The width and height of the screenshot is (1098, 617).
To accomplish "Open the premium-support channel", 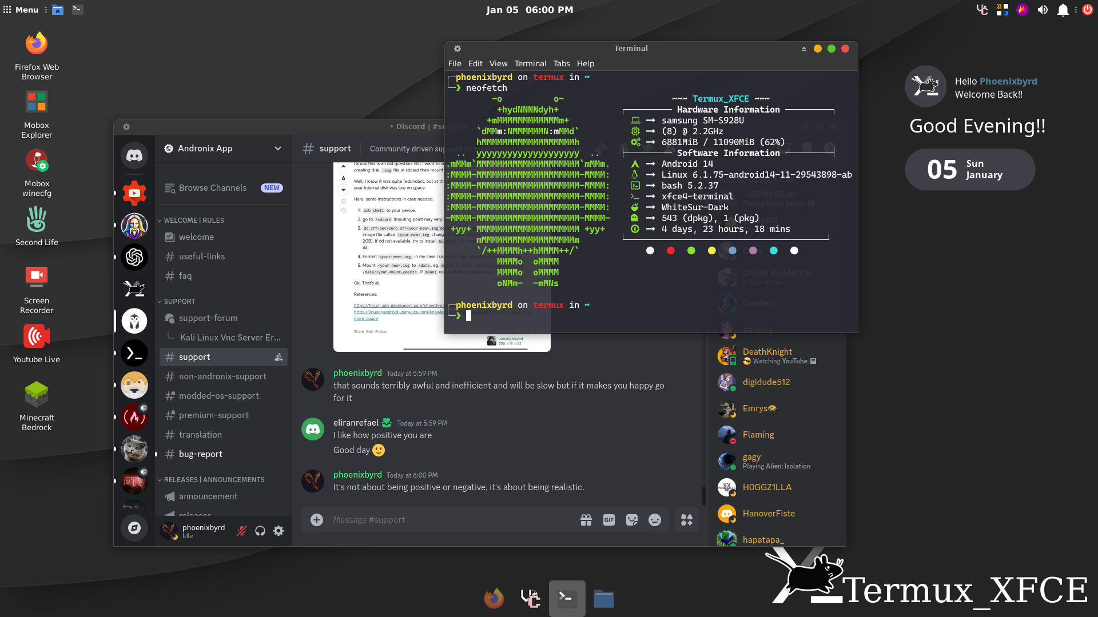I will pyautogui.click(x=224, y=415).
